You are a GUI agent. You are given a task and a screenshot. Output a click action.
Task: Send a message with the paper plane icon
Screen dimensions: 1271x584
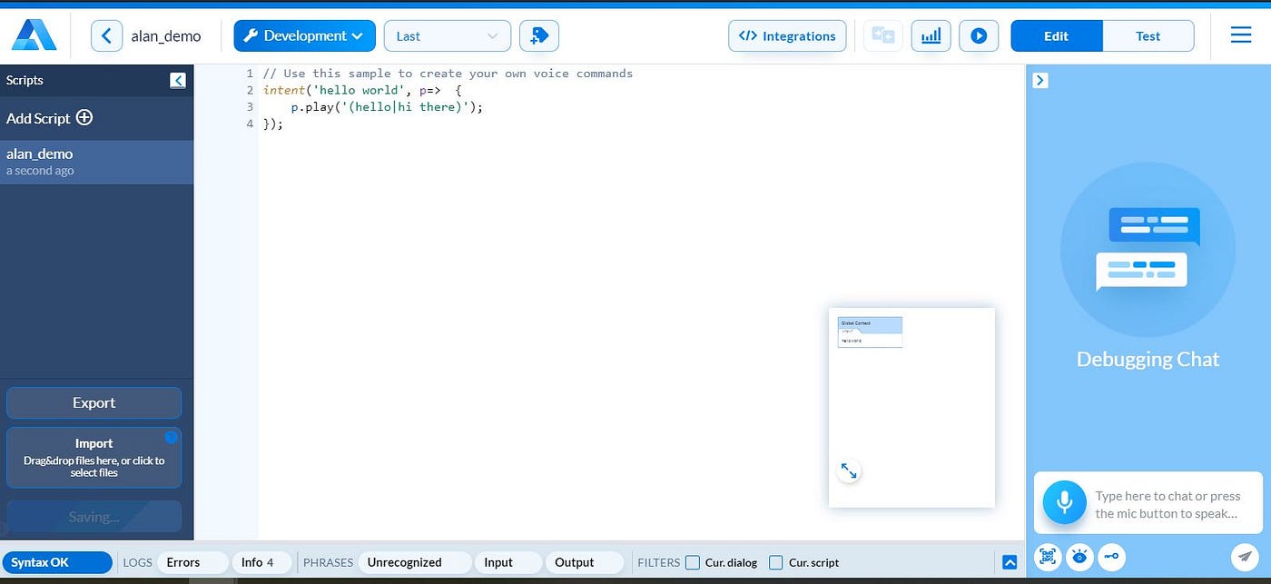point(1245,556)
